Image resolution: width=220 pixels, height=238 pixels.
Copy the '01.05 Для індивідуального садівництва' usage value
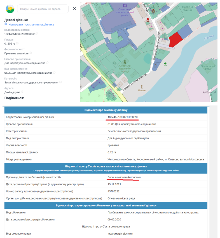pyautogui.click(x=54, y=73)
